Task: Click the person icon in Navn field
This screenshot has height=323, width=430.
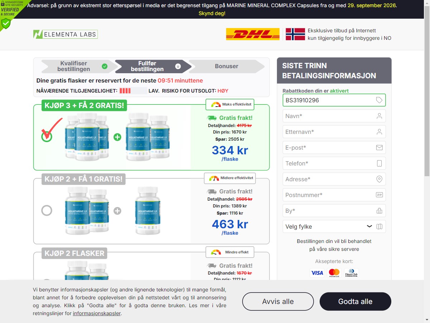Action: click(x=379, y=116)
